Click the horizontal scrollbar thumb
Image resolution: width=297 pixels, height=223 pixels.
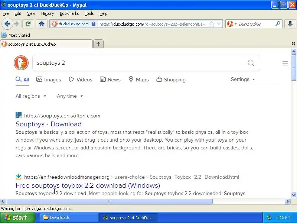pyautogui.click(x=109, y=201)
